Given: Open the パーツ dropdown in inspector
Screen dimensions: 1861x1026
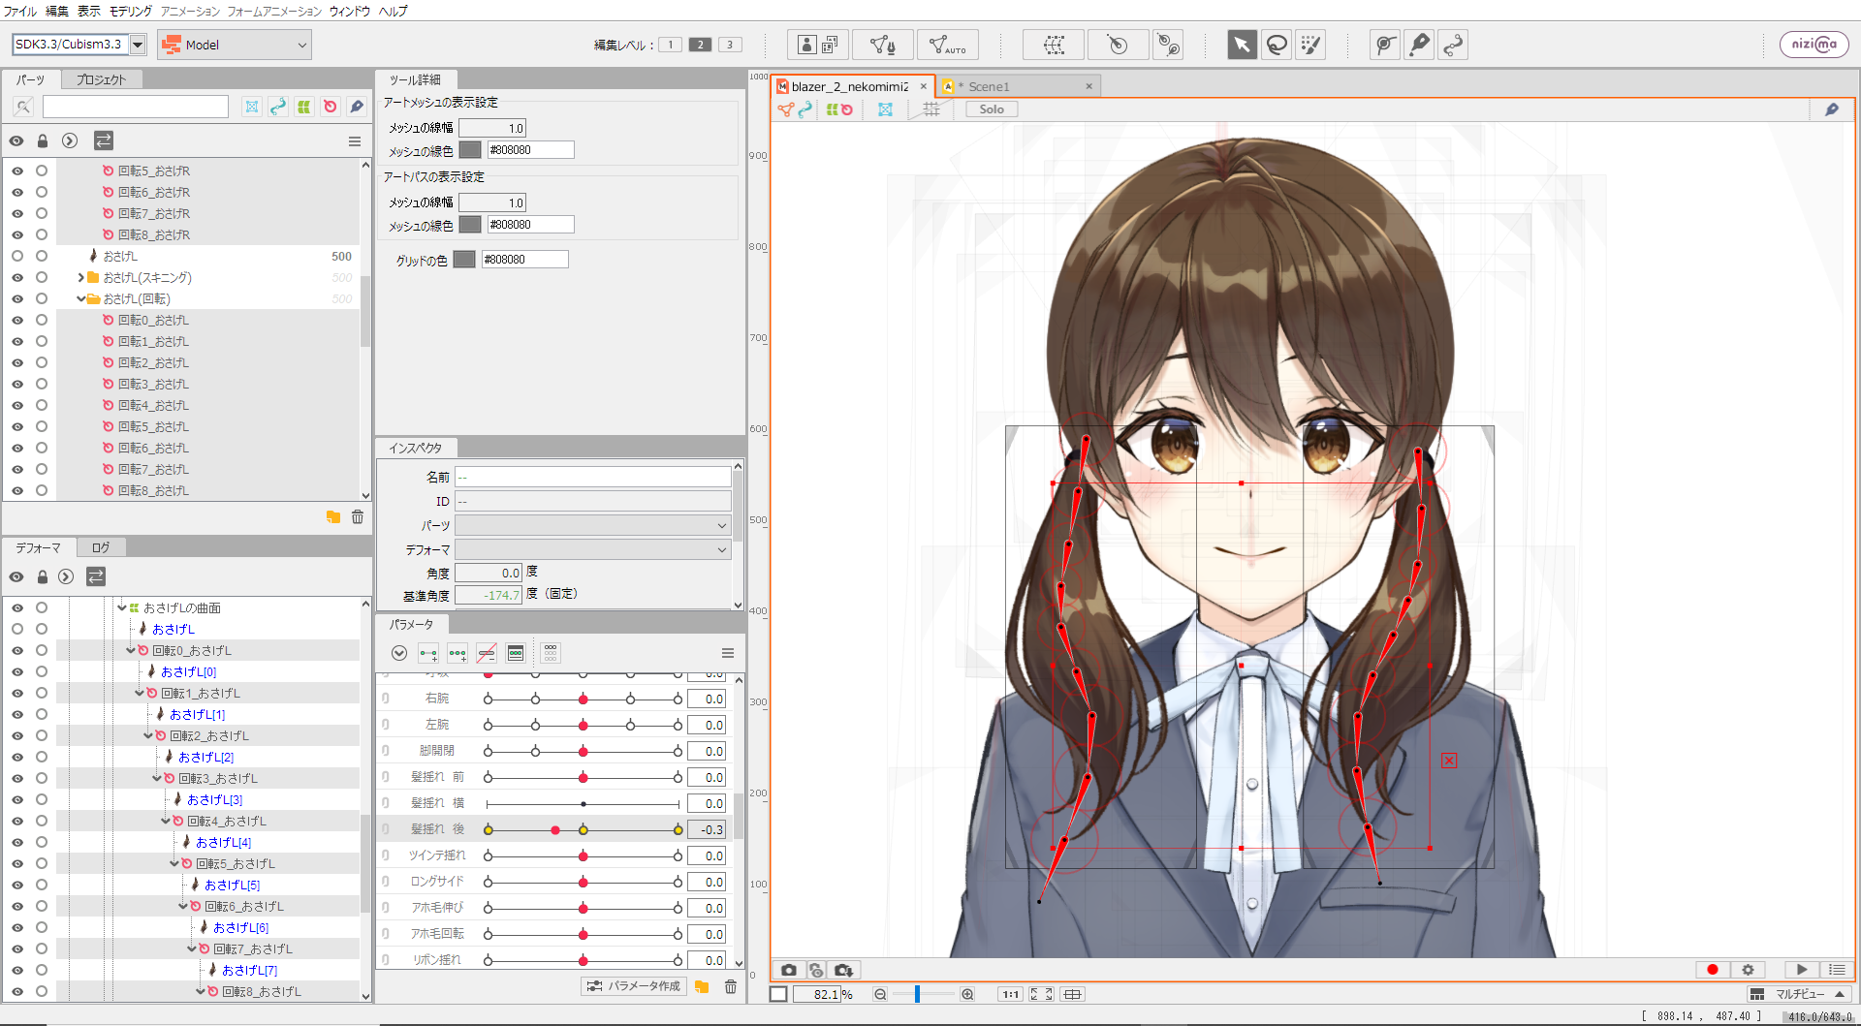Looking at the screenshot, I should tap(593, 525).
